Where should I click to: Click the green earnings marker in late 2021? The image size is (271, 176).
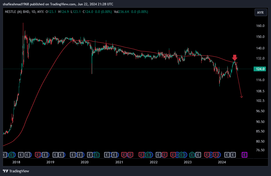(148, 155)
